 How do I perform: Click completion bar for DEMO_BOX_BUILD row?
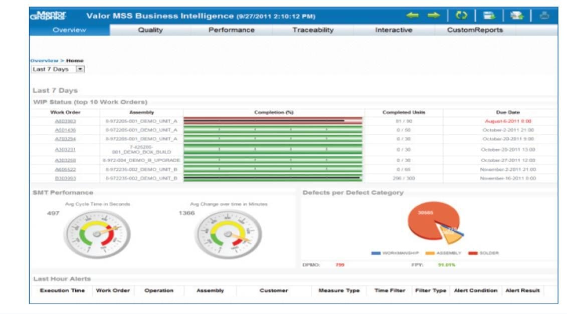tap(273, 149)
